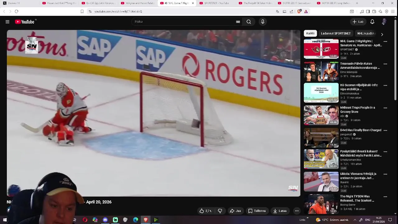Start voice search with the microphone icon
Screen dimensions: 398x224
(x=263, y=22)
